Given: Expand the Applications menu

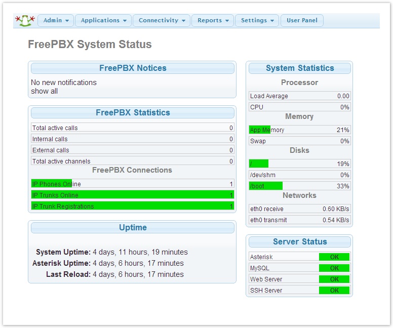Looking at the screenshot, I should tap(103, 20).
